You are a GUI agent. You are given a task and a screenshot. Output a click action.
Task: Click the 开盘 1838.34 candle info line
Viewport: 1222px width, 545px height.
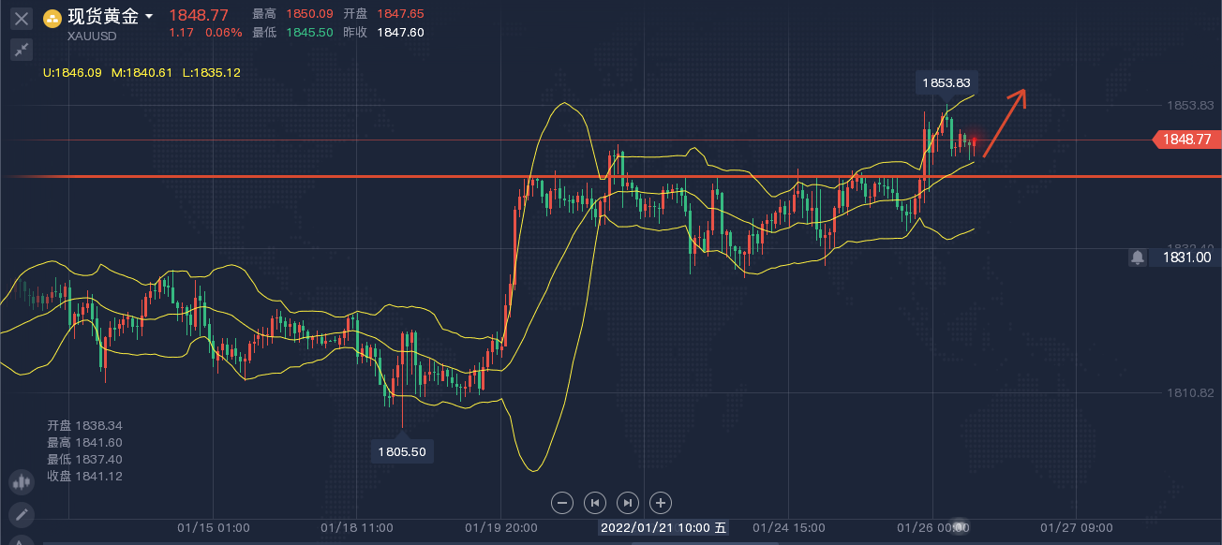(84, 425)
